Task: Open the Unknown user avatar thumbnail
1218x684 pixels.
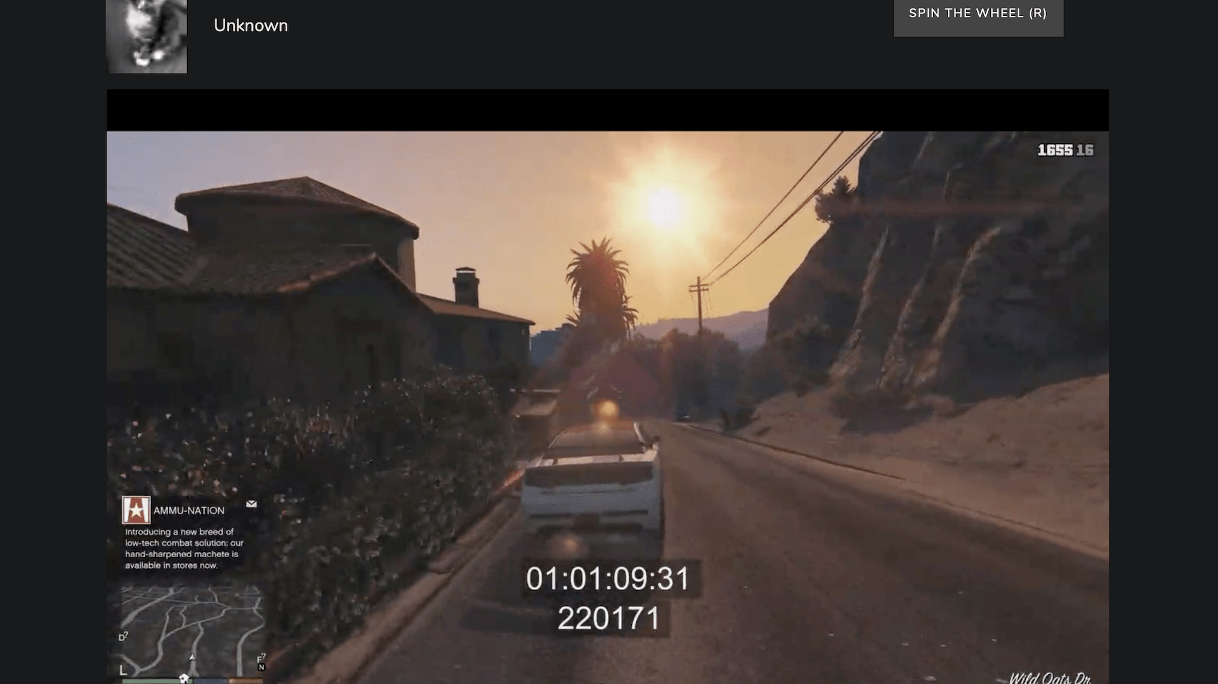Action: coord(147,36)
